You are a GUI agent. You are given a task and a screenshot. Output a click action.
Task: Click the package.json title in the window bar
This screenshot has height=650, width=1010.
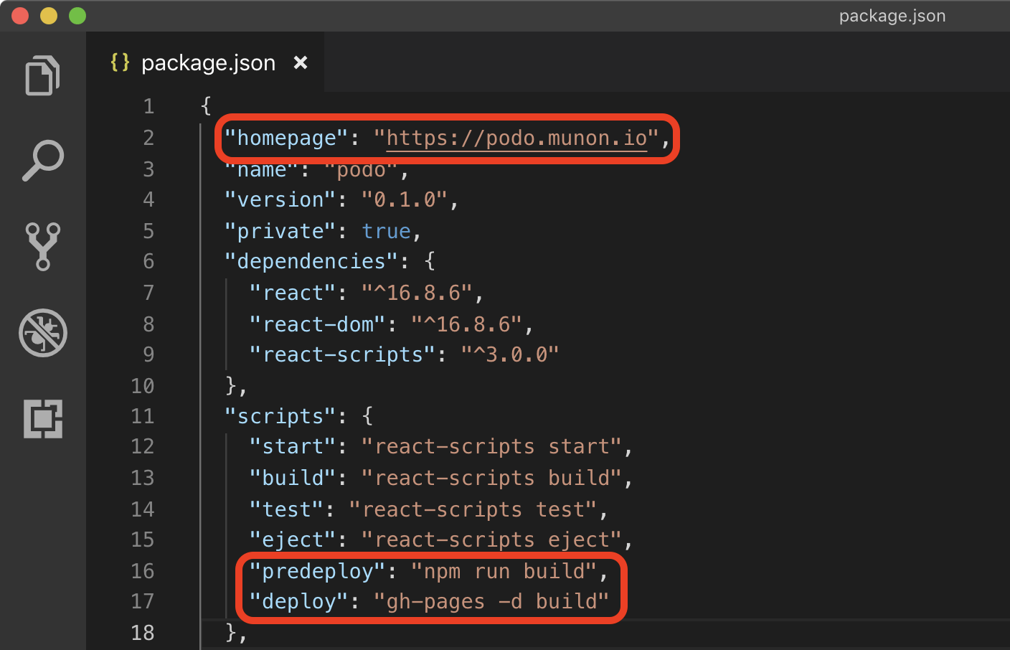tap(892, 15)
